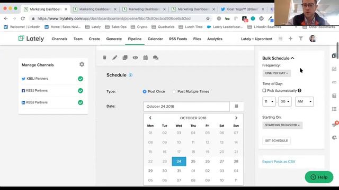
Task: Click the eye preview icon
Action: (x=136, y=58)
